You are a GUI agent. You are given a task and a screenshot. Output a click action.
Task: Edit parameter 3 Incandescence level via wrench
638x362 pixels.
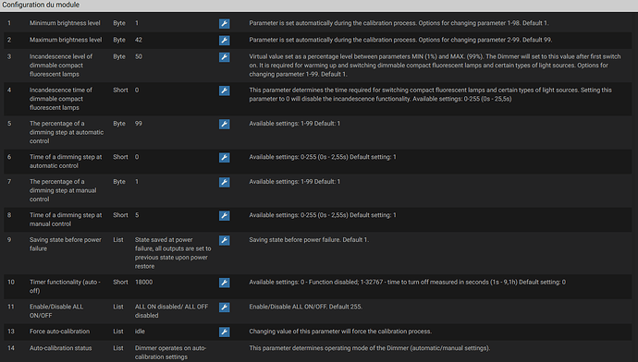[x=224, y=57]
